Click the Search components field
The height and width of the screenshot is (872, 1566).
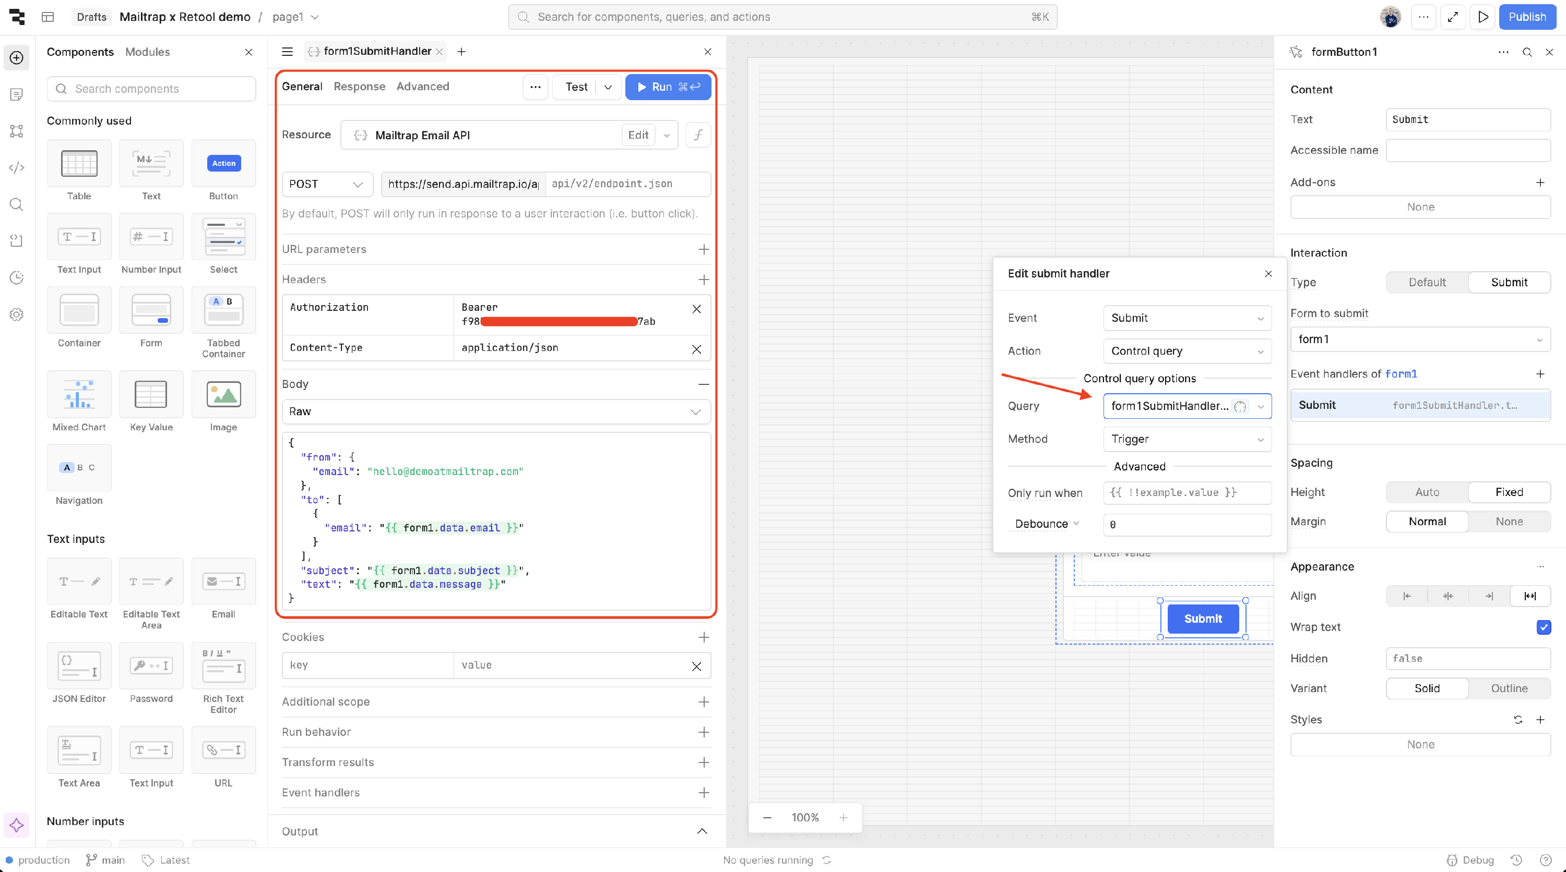[151, 89]
